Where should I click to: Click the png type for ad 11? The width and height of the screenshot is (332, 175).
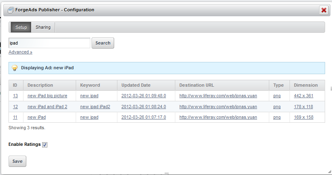coord(277,117)
